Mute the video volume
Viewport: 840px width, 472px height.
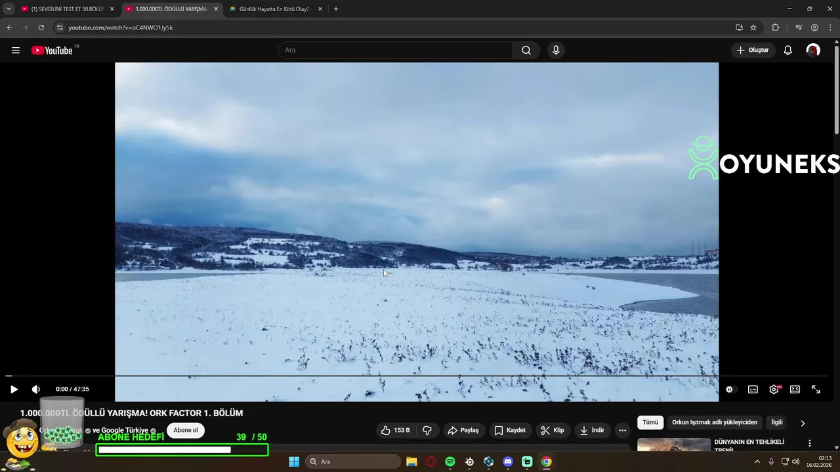tap(36, 389)
